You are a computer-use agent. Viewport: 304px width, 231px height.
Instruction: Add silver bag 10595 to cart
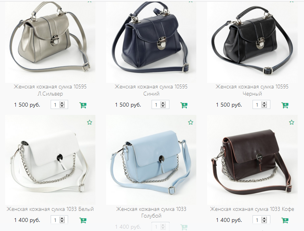(x=83, y=105)
